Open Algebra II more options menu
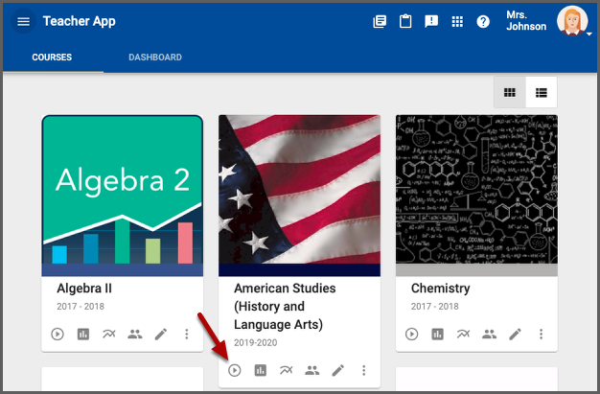 [x=187, y=335]
